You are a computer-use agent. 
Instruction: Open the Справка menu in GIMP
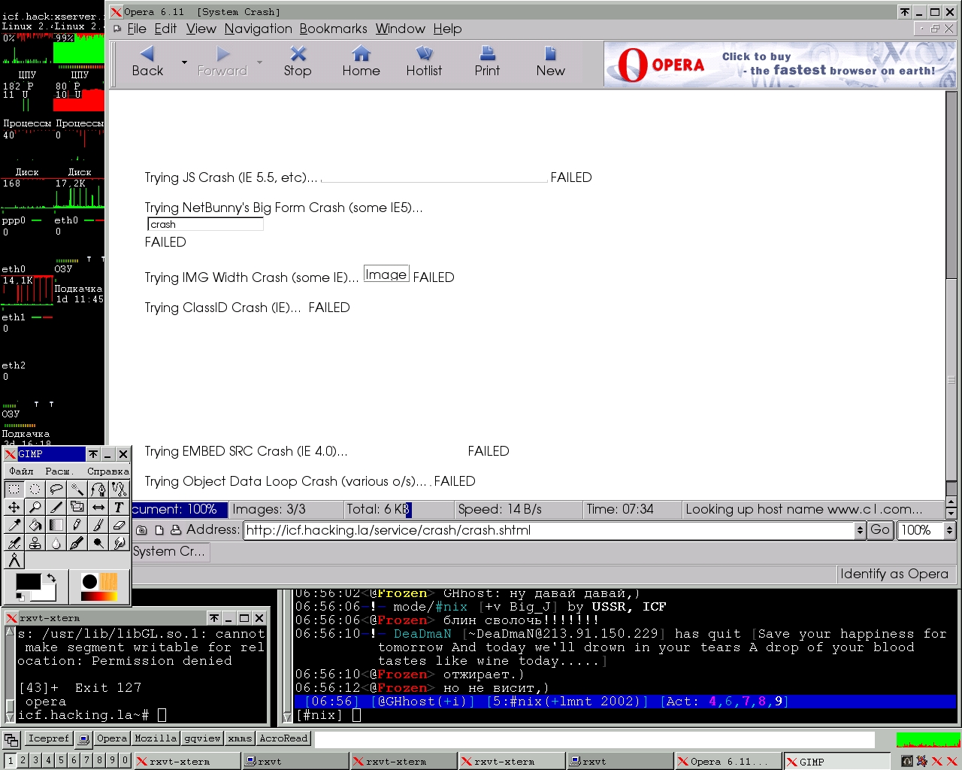coord(107,471)
